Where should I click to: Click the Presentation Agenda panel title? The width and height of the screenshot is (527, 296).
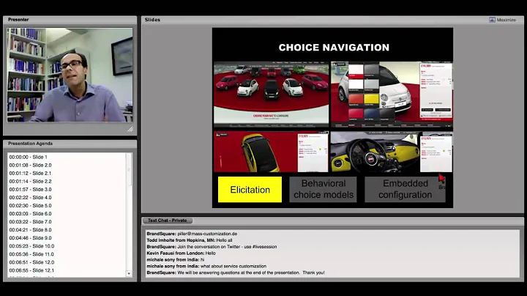[30, 144]
